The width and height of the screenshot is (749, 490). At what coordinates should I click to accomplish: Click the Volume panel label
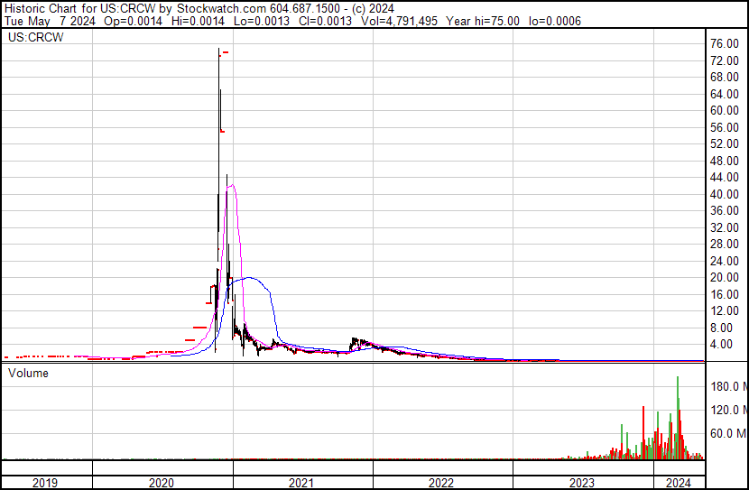[28, 373]
